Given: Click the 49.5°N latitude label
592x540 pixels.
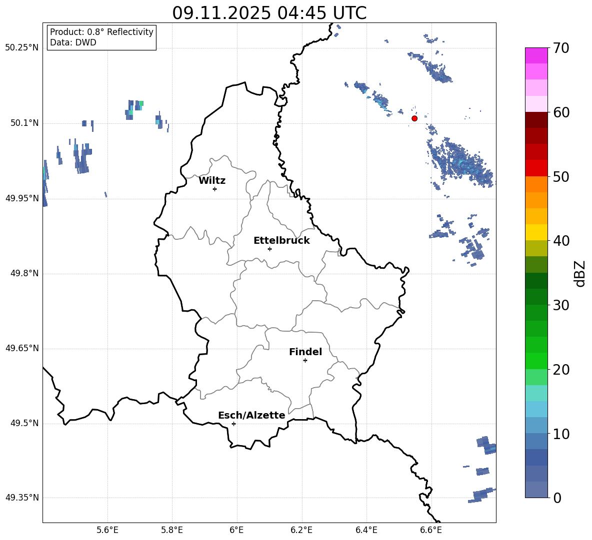Looking at the screenshot, I should coord(24,423).
